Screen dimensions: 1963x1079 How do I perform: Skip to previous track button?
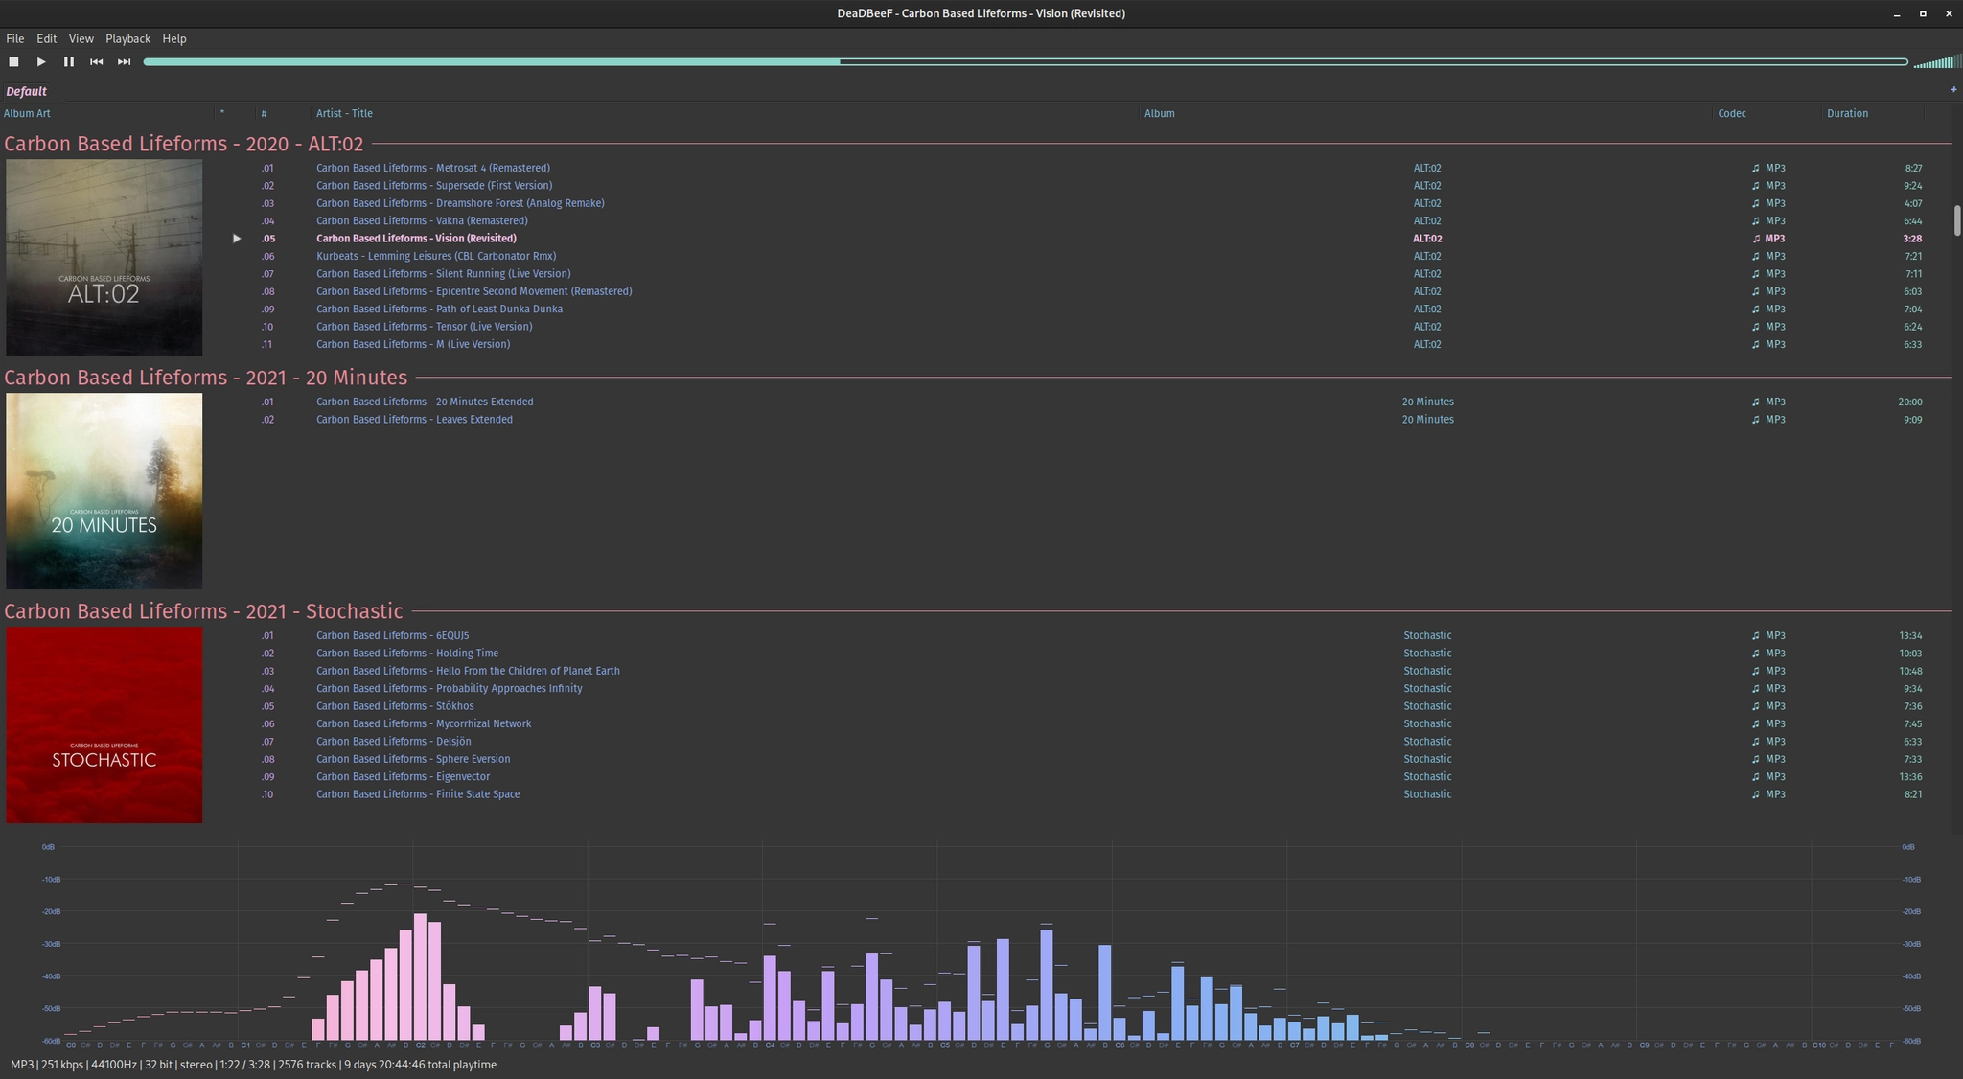(96, 61)
